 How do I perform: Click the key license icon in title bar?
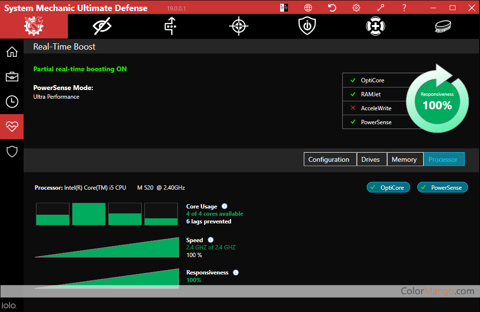(380, 8)
